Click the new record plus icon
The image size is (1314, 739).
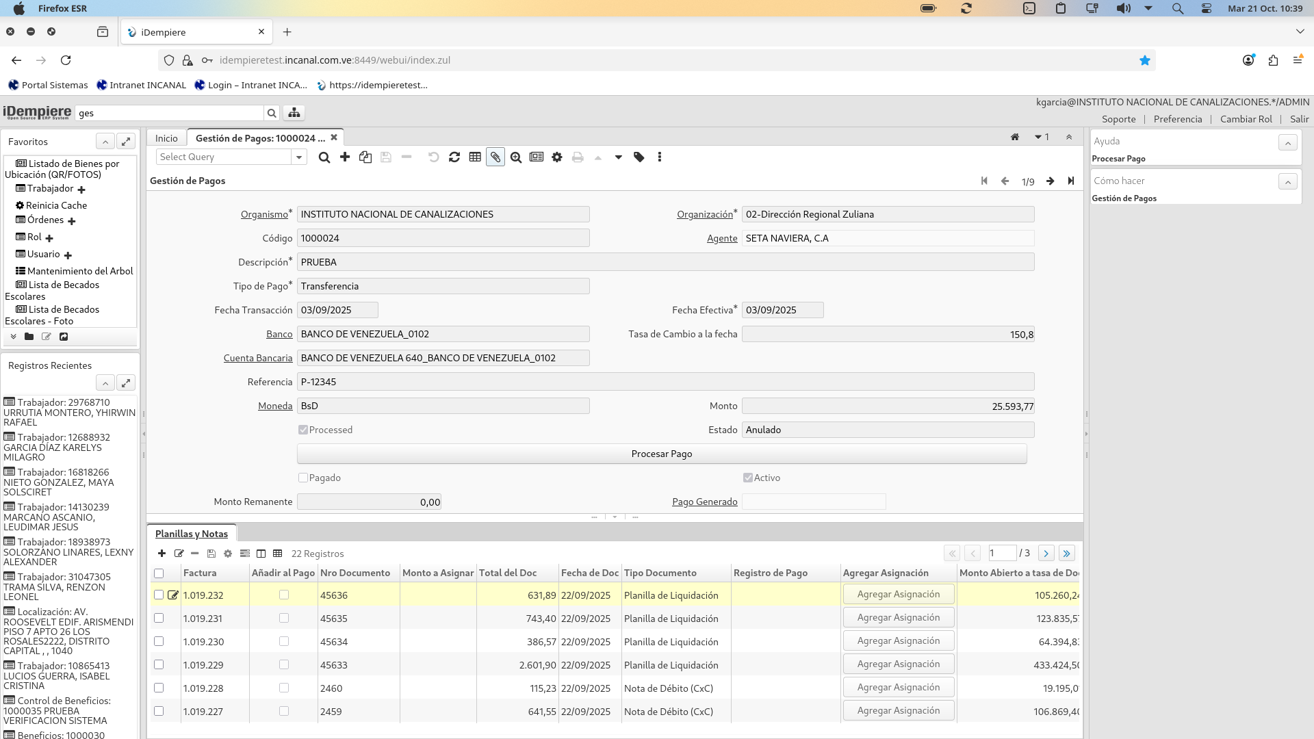coord(345,157)
